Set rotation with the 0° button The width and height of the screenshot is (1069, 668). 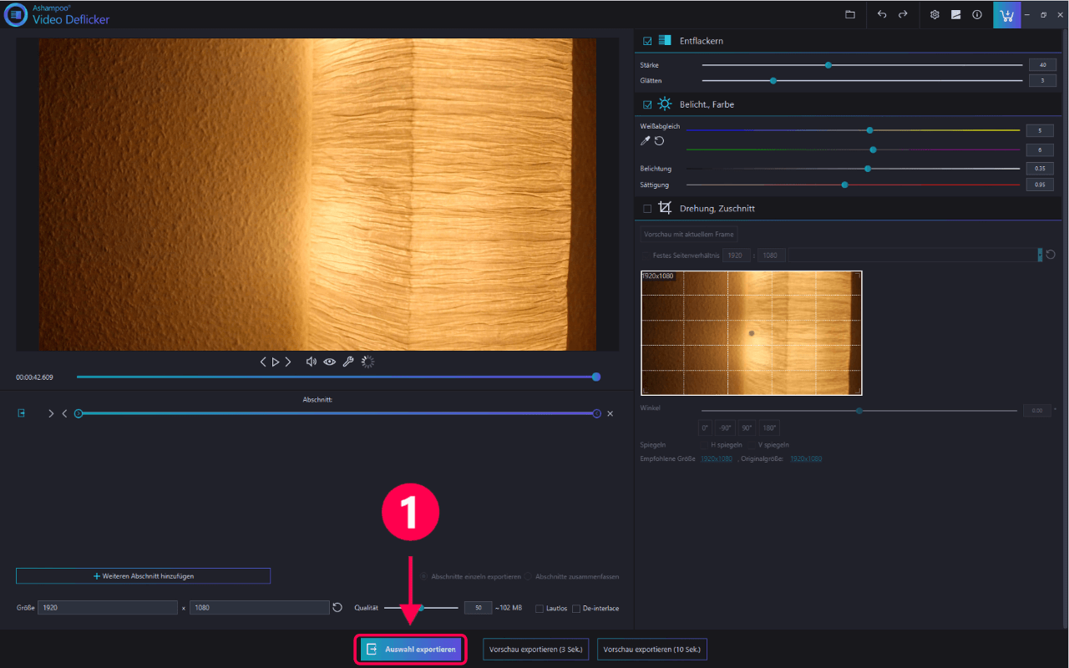706,428
